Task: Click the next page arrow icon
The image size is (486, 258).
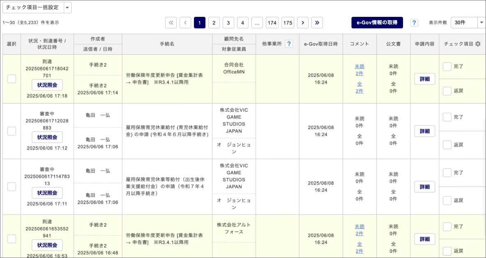Action: point(303,23)
